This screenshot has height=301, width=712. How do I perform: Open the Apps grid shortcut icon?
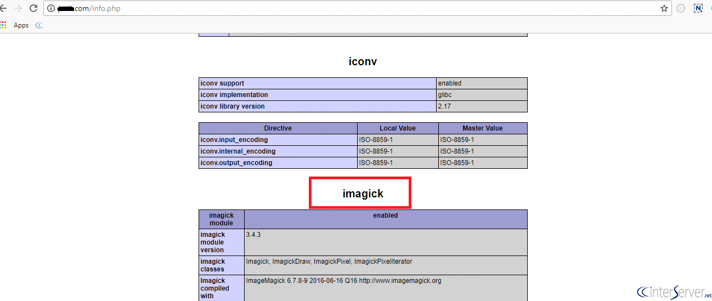(3, 25)
